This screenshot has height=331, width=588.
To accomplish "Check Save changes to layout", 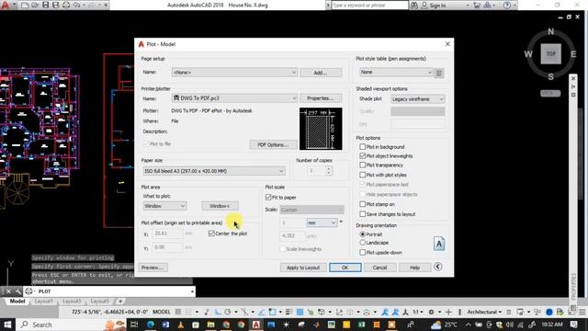I will pyautogui.click(x=363, y=214).
